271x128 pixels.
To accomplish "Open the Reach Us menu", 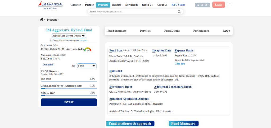I will coord(147,5).
